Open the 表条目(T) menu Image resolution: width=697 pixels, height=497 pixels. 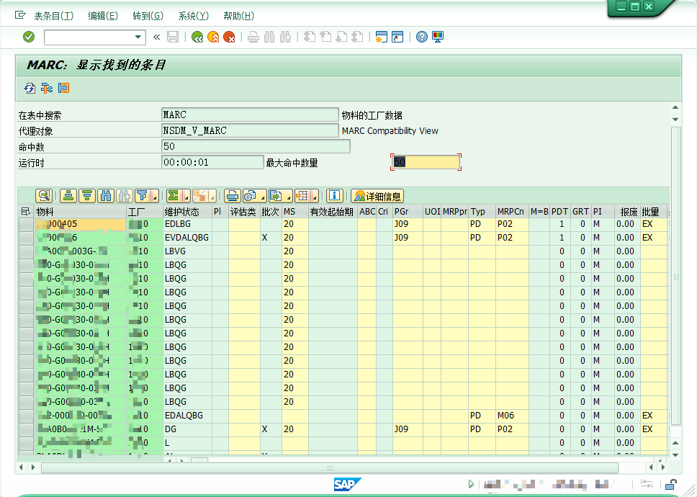[x=53, y=15]
